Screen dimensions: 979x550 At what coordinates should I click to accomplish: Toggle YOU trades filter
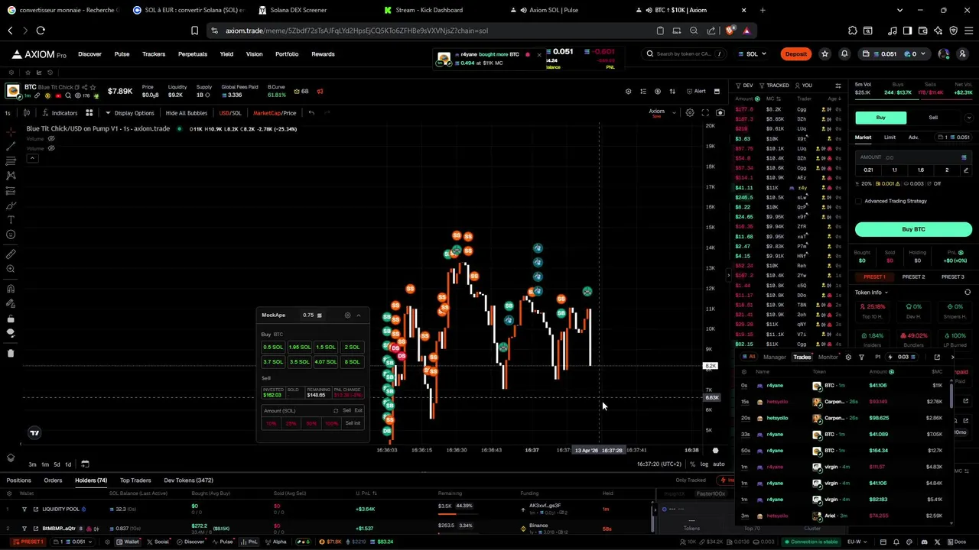803,86
